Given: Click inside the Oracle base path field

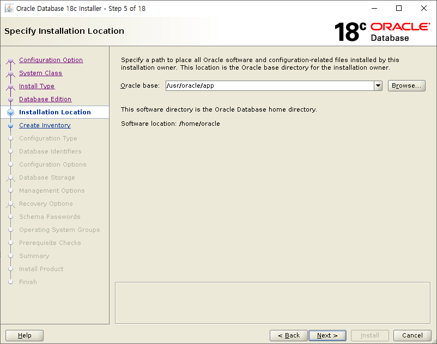Looking at the screenshot, I should point(270,85).
